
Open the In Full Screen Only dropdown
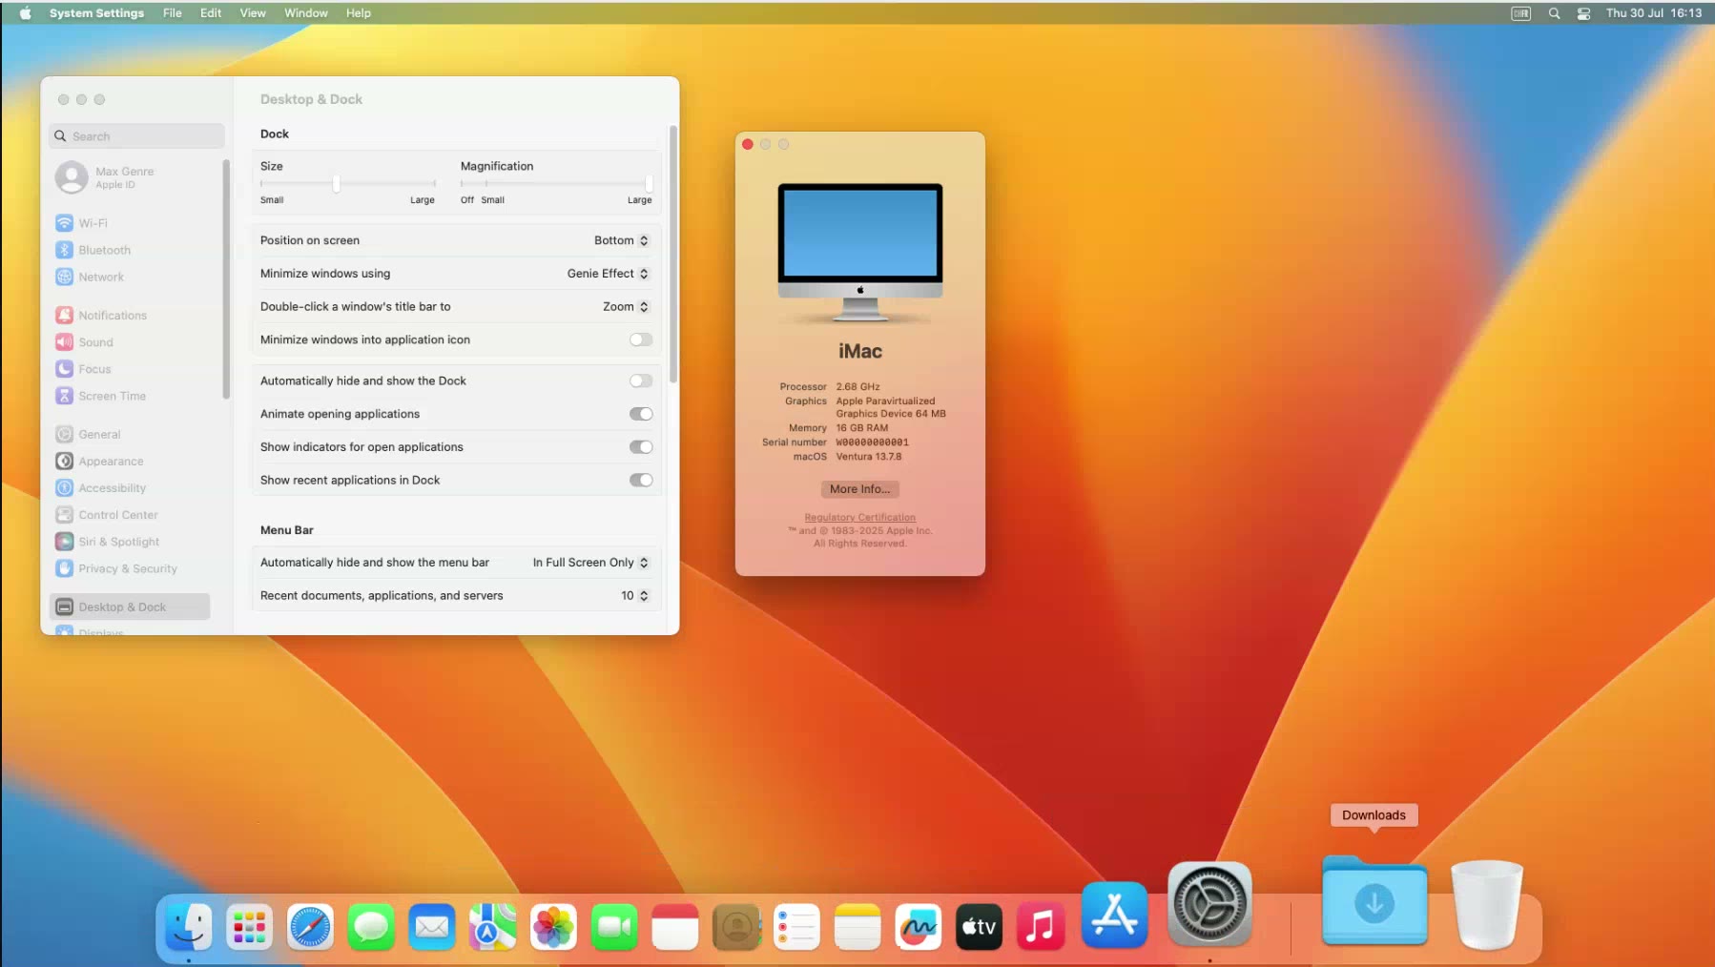pos(590,563)
